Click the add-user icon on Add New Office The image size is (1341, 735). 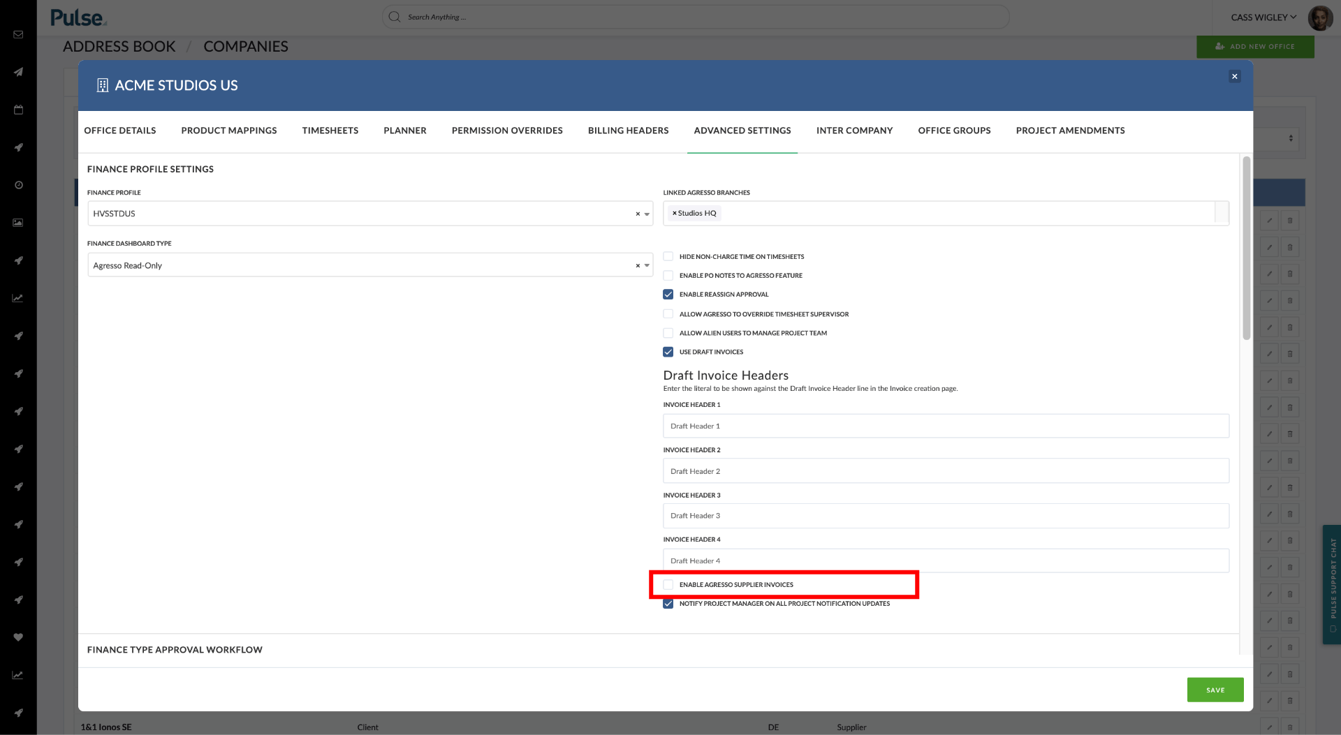coord(1220,46)
